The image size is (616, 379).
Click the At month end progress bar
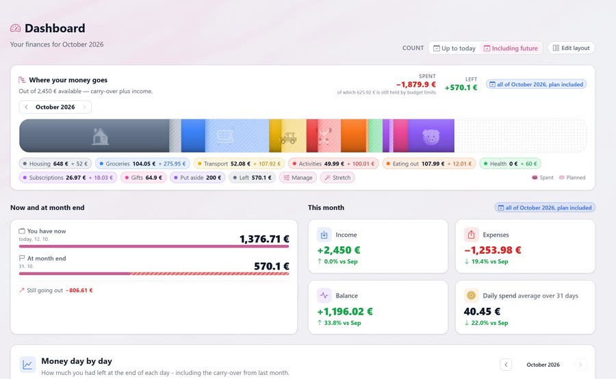tap(154, 274)
